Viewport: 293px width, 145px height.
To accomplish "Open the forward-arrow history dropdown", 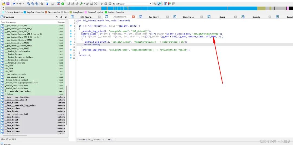I will [23, 4].
